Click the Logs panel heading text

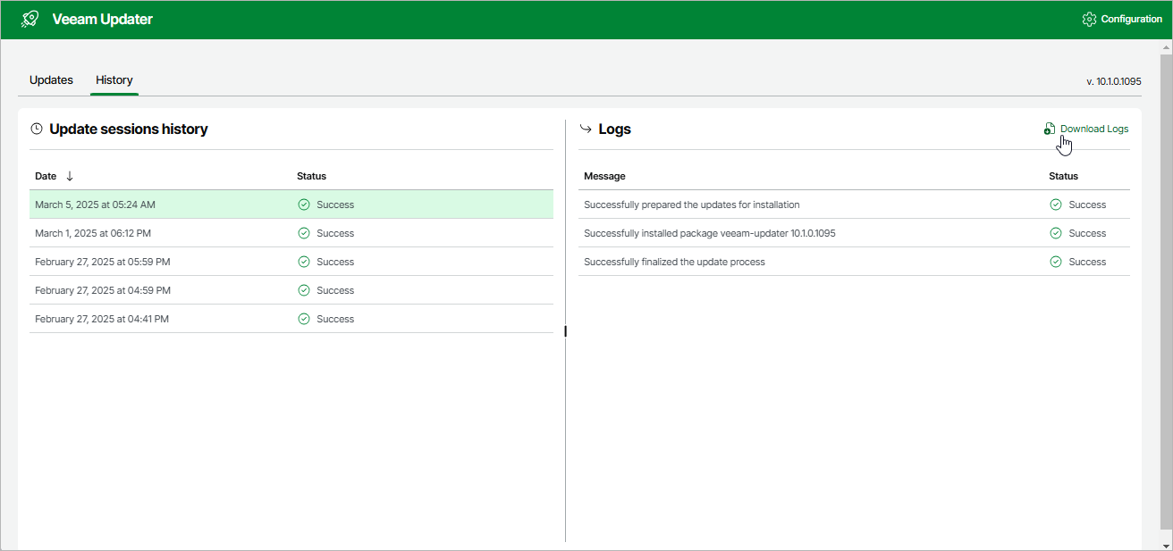[x=615, y=129]
